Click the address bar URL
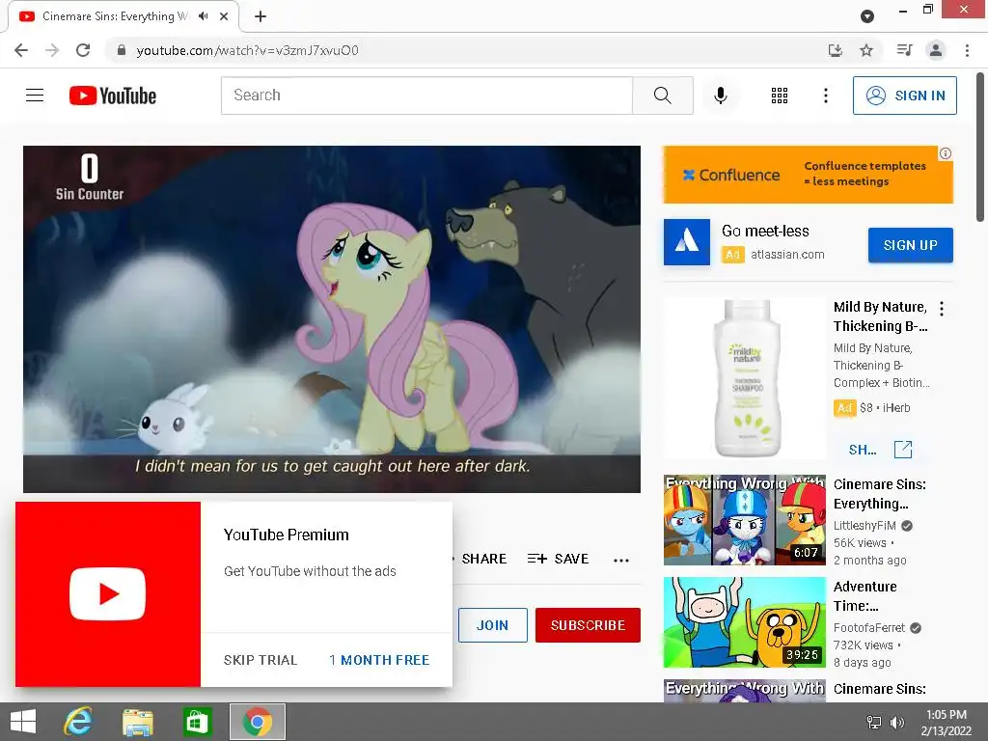The height and width of the screenshot is (741, 988). pyautogui.click(x=247, y=50)
